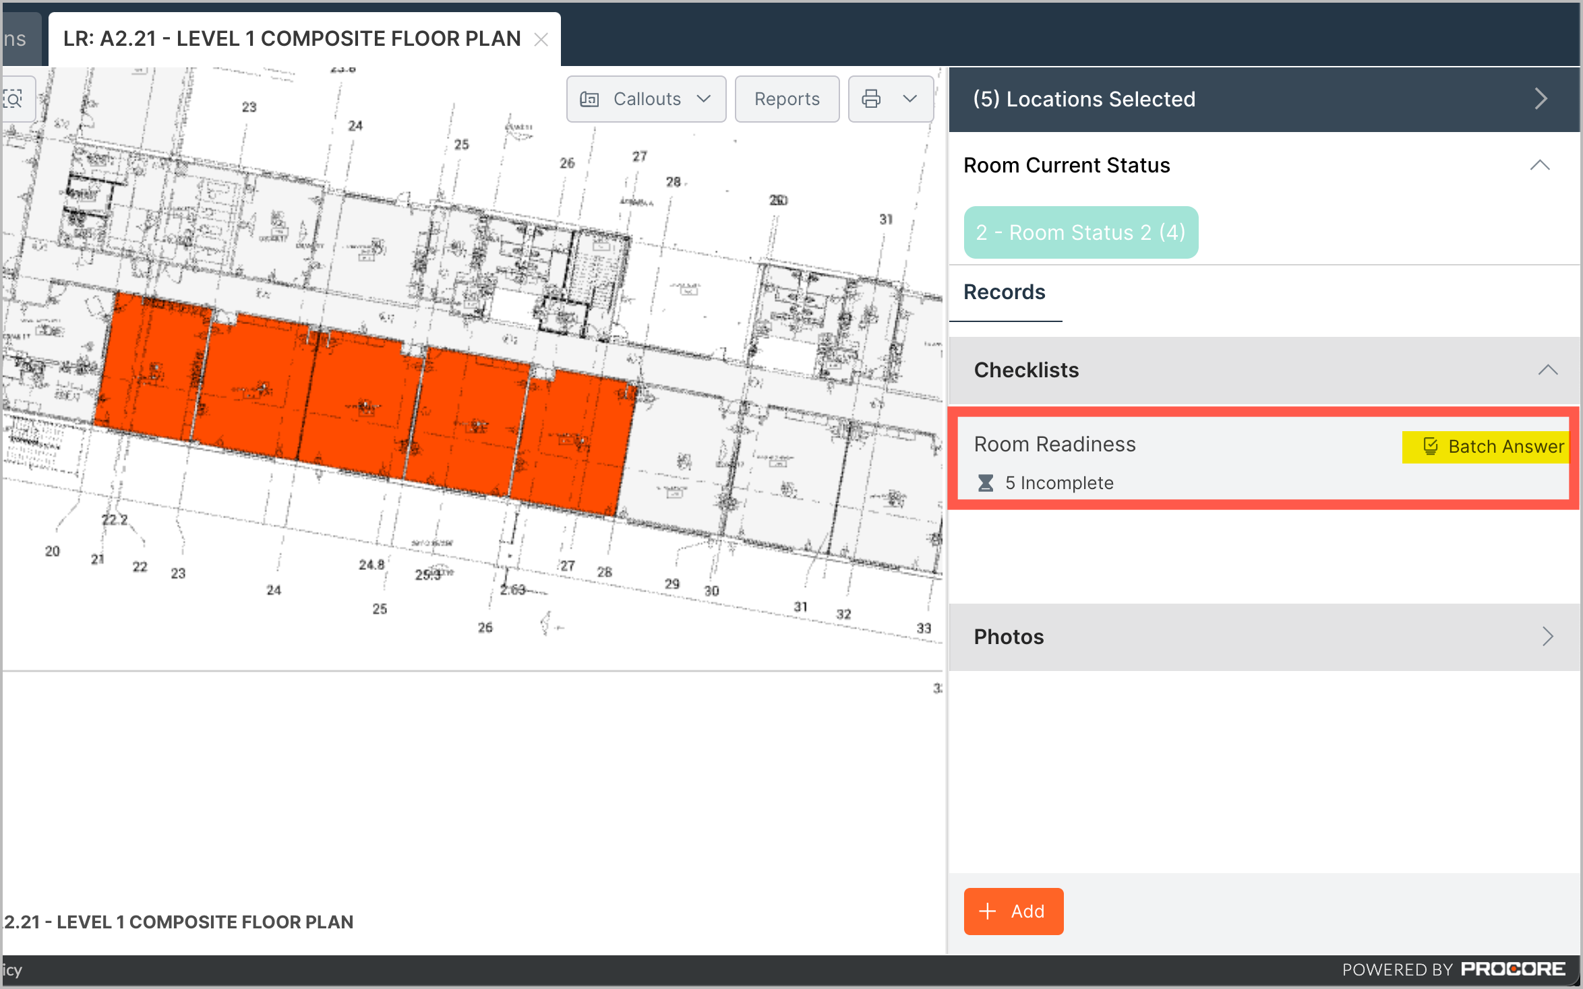Click the plus icon on the Add button

point(987,912)
